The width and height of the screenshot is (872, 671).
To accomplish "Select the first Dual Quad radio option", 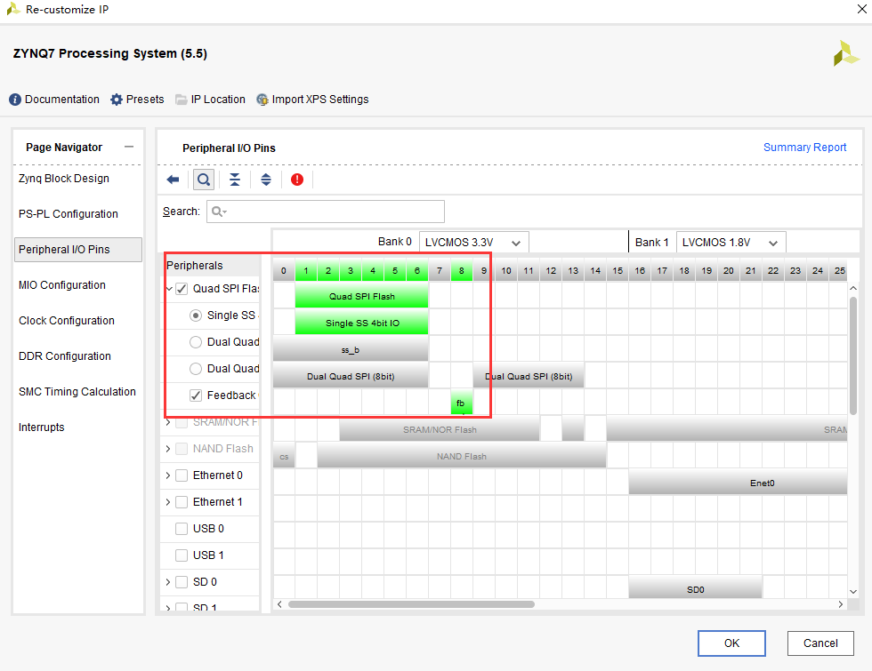I will click(x=195, y=342).
